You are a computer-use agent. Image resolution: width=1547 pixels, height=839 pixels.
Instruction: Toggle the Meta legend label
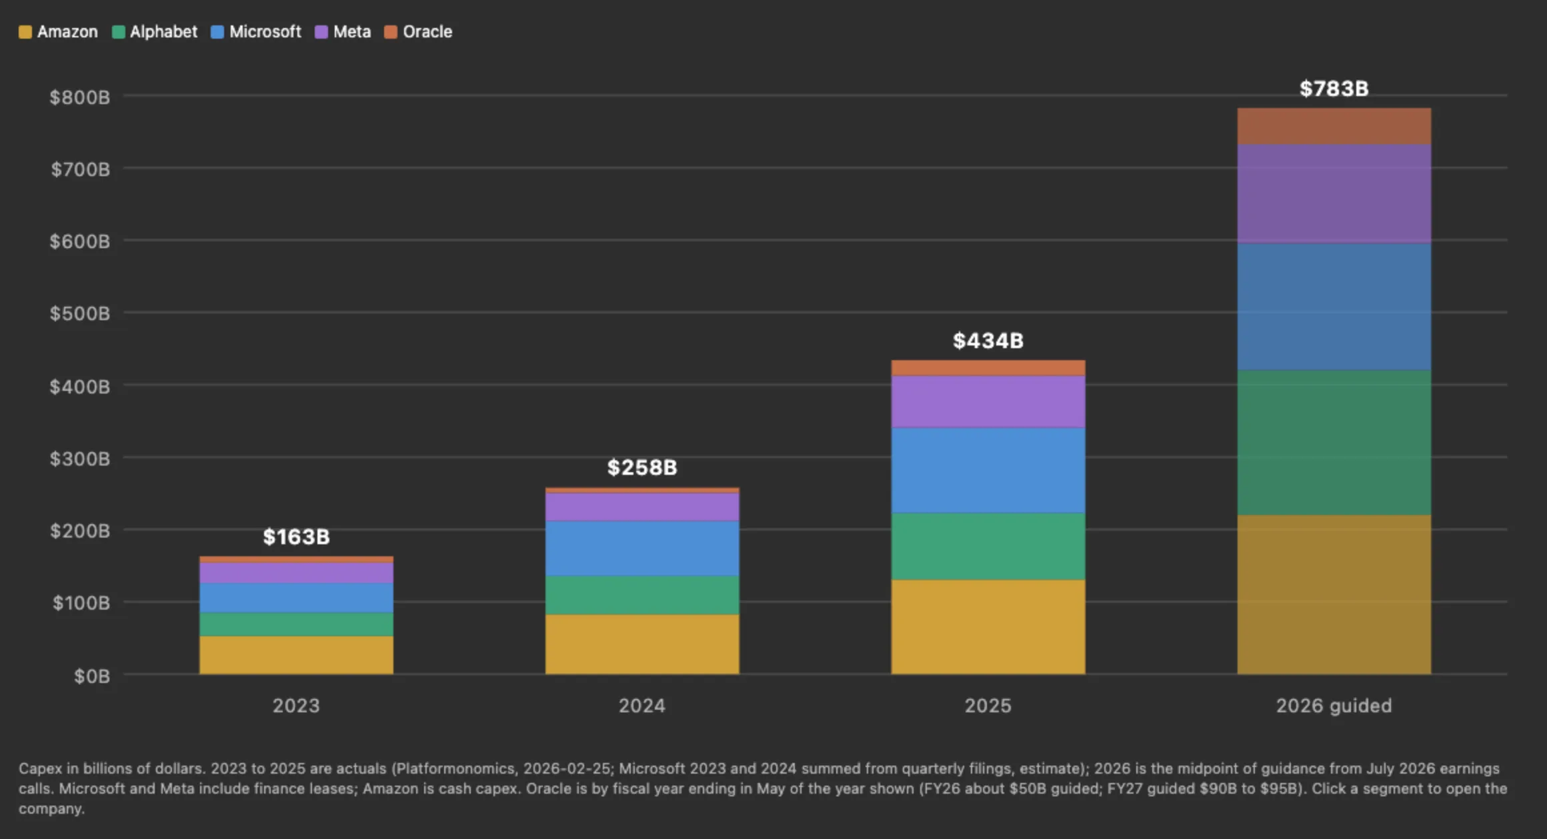[352, 32]
